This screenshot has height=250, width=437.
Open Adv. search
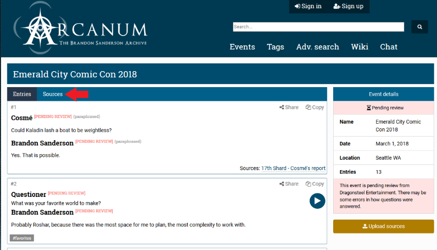tap(318, 47)
